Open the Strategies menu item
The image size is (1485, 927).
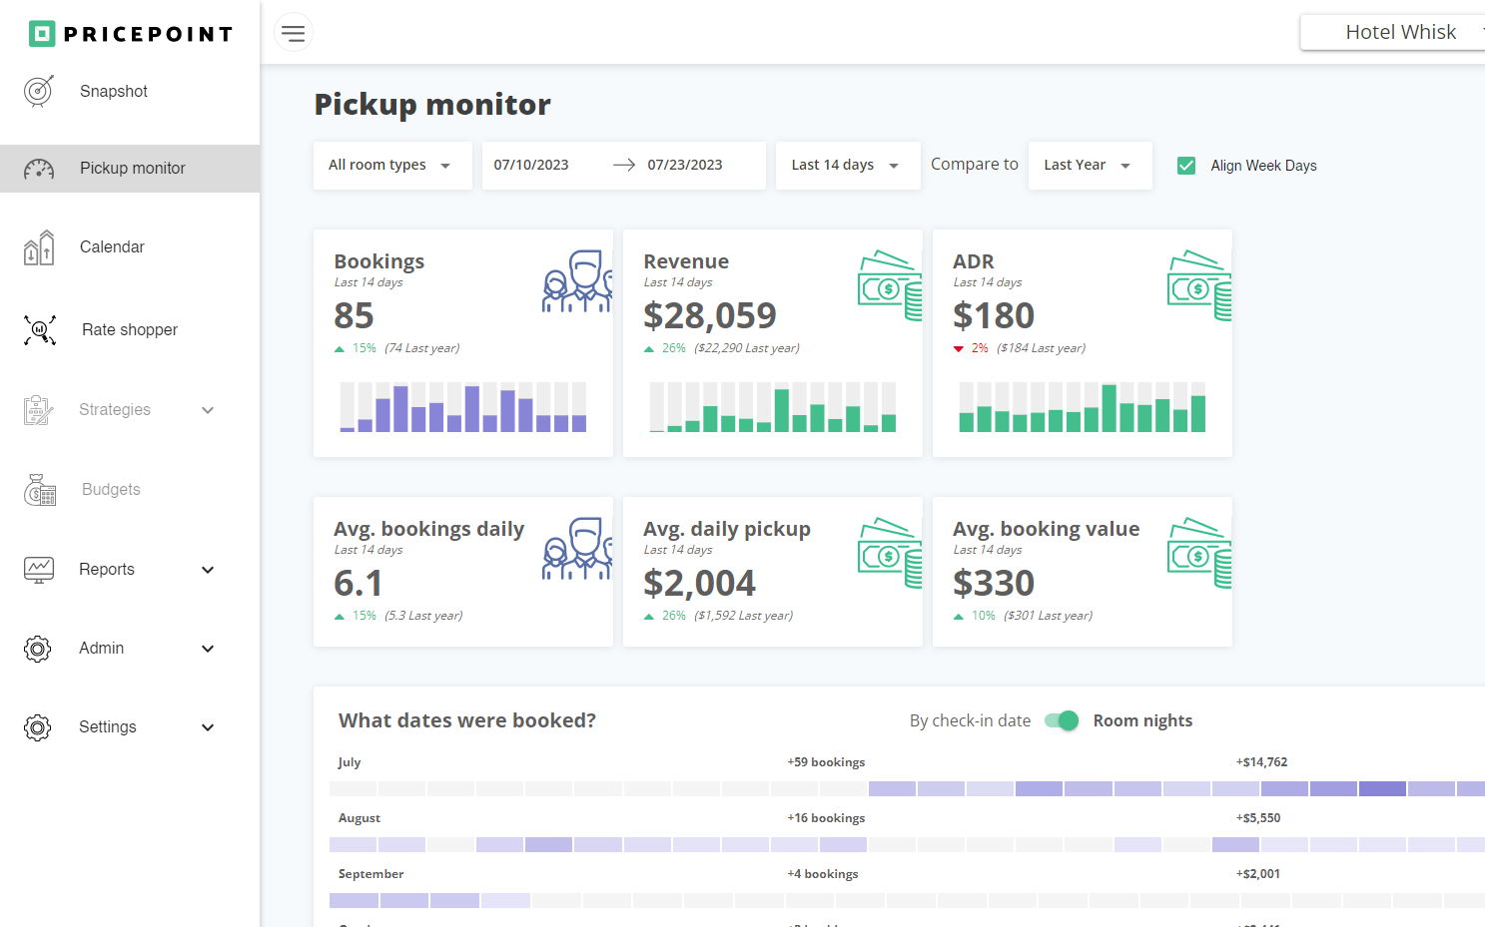click(x=115, y=410)
